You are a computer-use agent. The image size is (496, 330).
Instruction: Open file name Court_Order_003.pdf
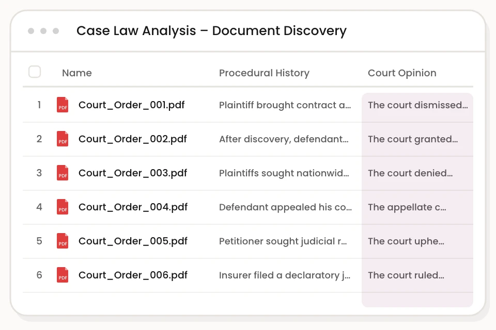133,173
